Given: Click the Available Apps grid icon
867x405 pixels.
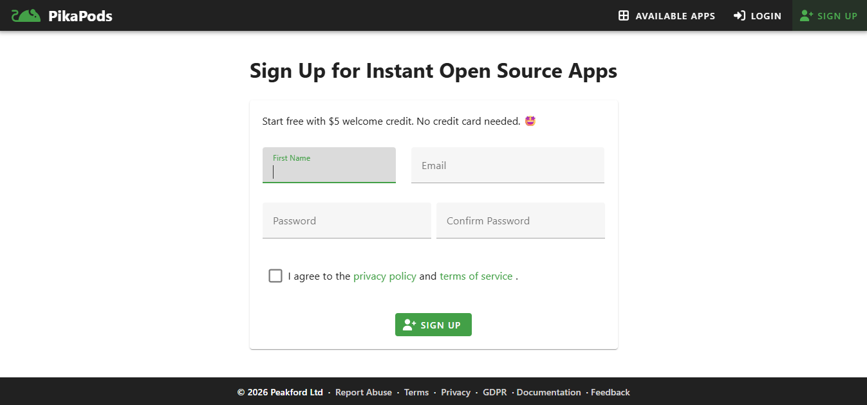Looking at the screenshot, I should click(624, 16).
